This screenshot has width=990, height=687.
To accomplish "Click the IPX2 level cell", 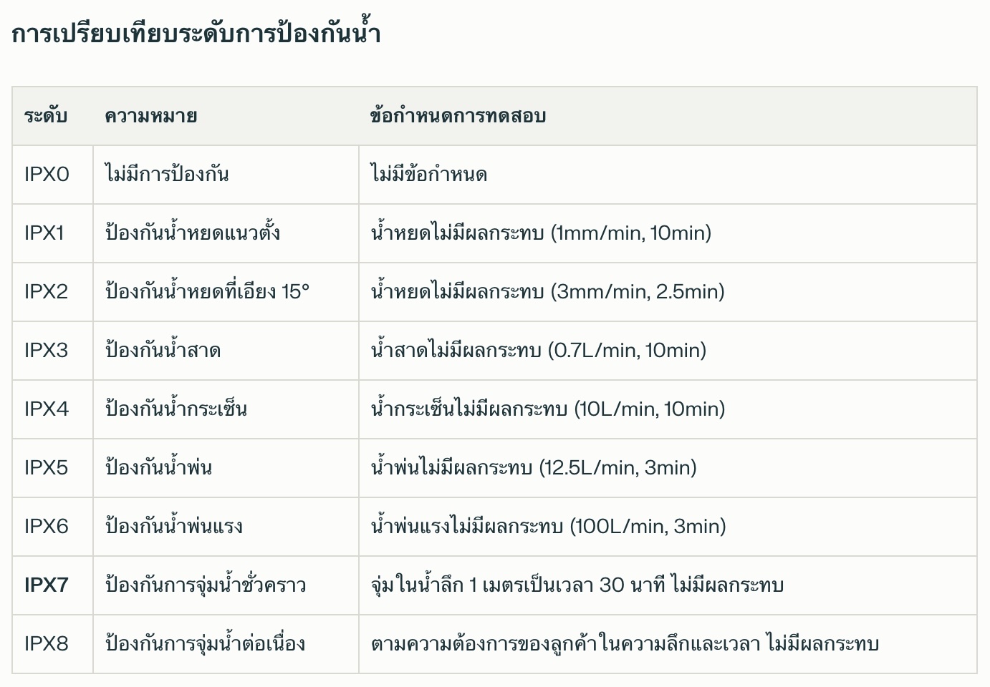I will pos(46,292).
